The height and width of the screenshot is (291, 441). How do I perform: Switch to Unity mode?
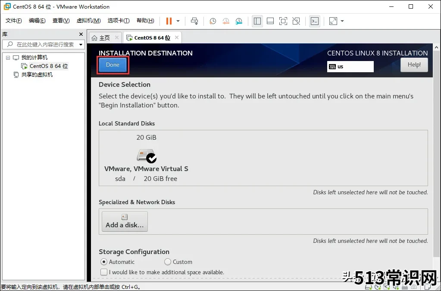point(296,21)
